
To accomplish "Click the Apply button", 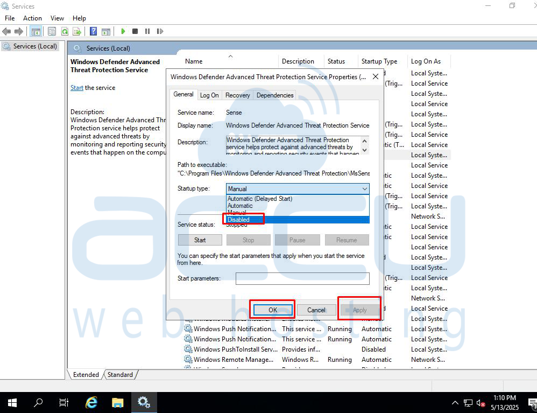I will (359, 310).
